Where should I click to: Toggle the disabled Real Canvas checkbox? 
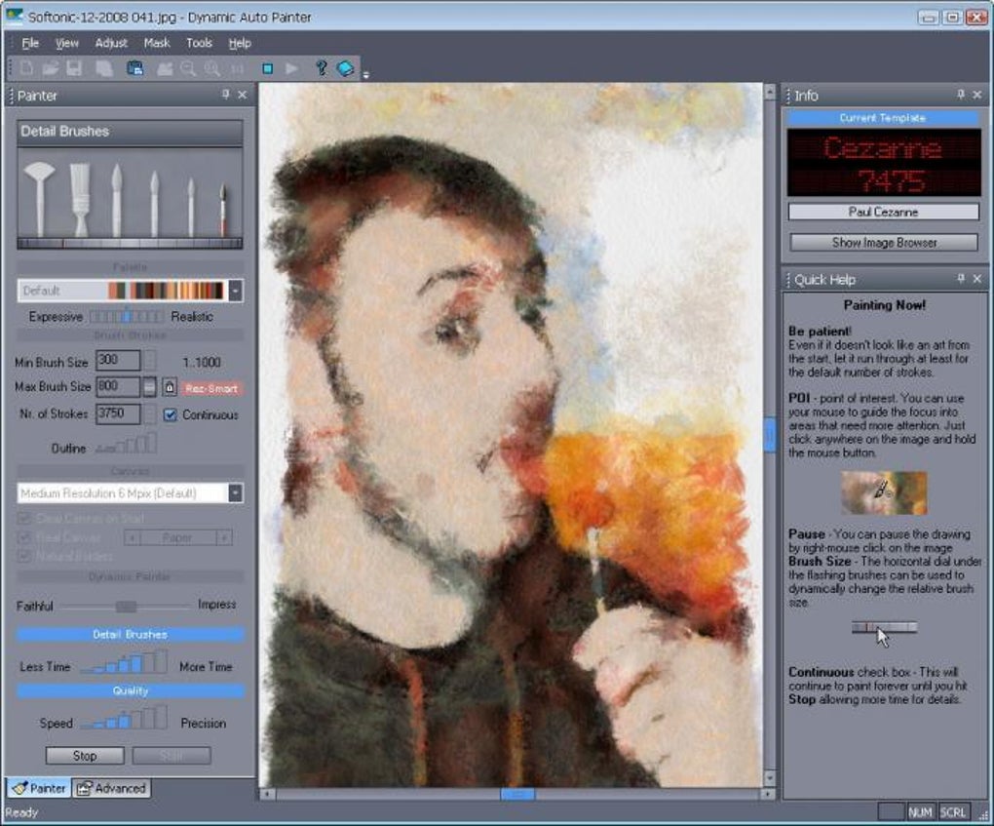click(24, 538)
